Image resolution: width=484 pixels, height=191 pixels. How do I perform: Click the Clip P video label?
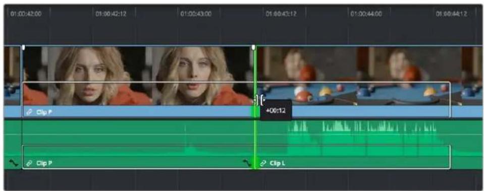point(44,112)
